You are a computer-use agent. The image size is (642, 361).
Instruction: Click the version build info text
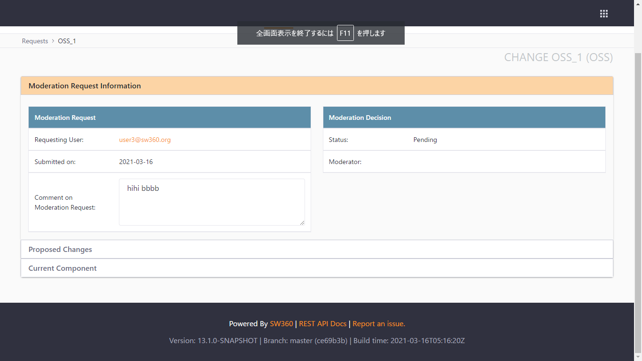pyautogui.click(x=317, y=341)
